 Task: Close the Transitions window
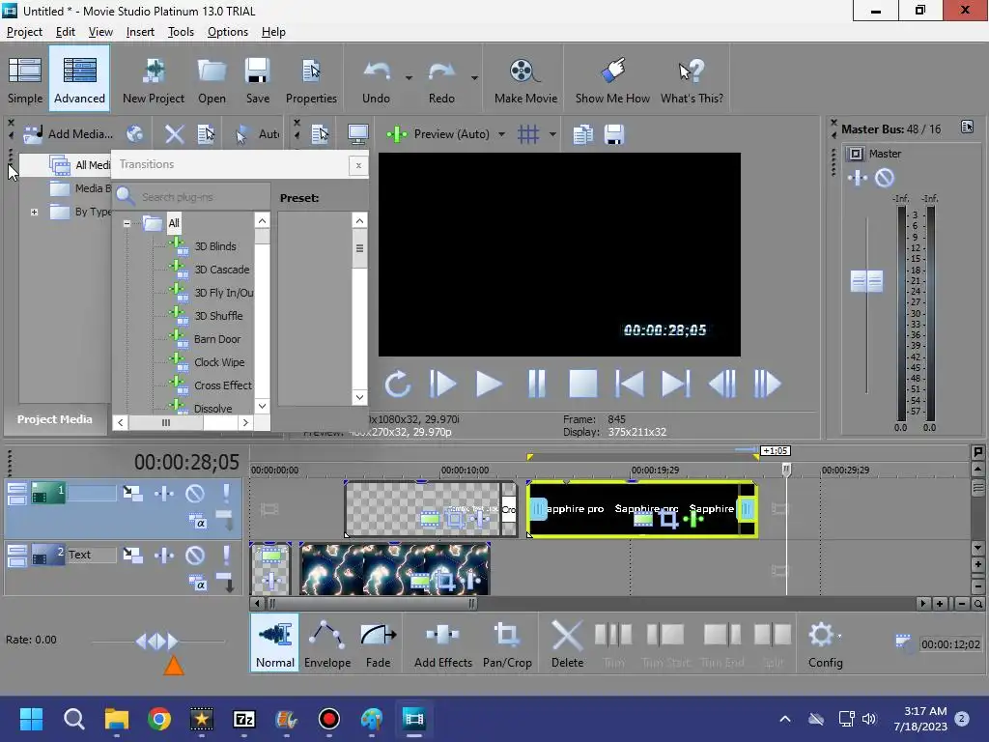pyautogui.click(x=358, y=165)
